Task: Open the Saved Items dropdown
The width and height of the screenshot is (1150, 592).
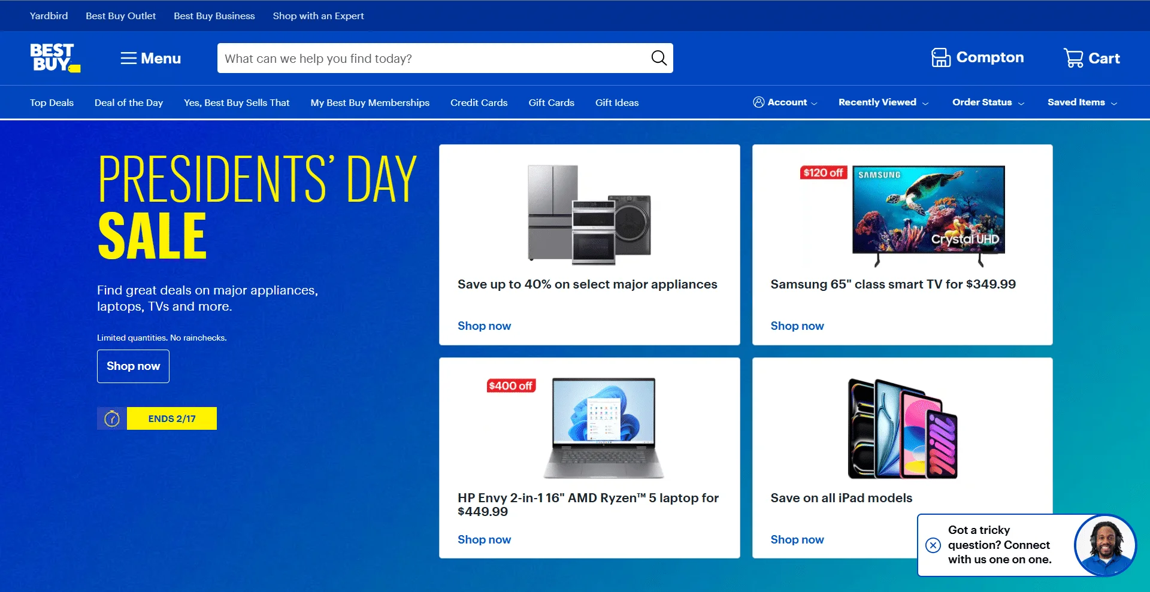Action: (x=1081, y=102)
